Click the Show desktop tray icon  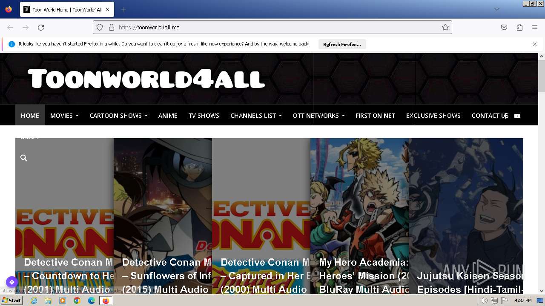click(540, 300)
